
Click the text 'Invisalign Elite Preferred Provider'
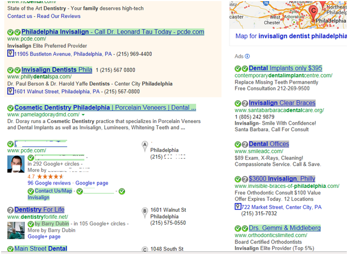[47, 46]
